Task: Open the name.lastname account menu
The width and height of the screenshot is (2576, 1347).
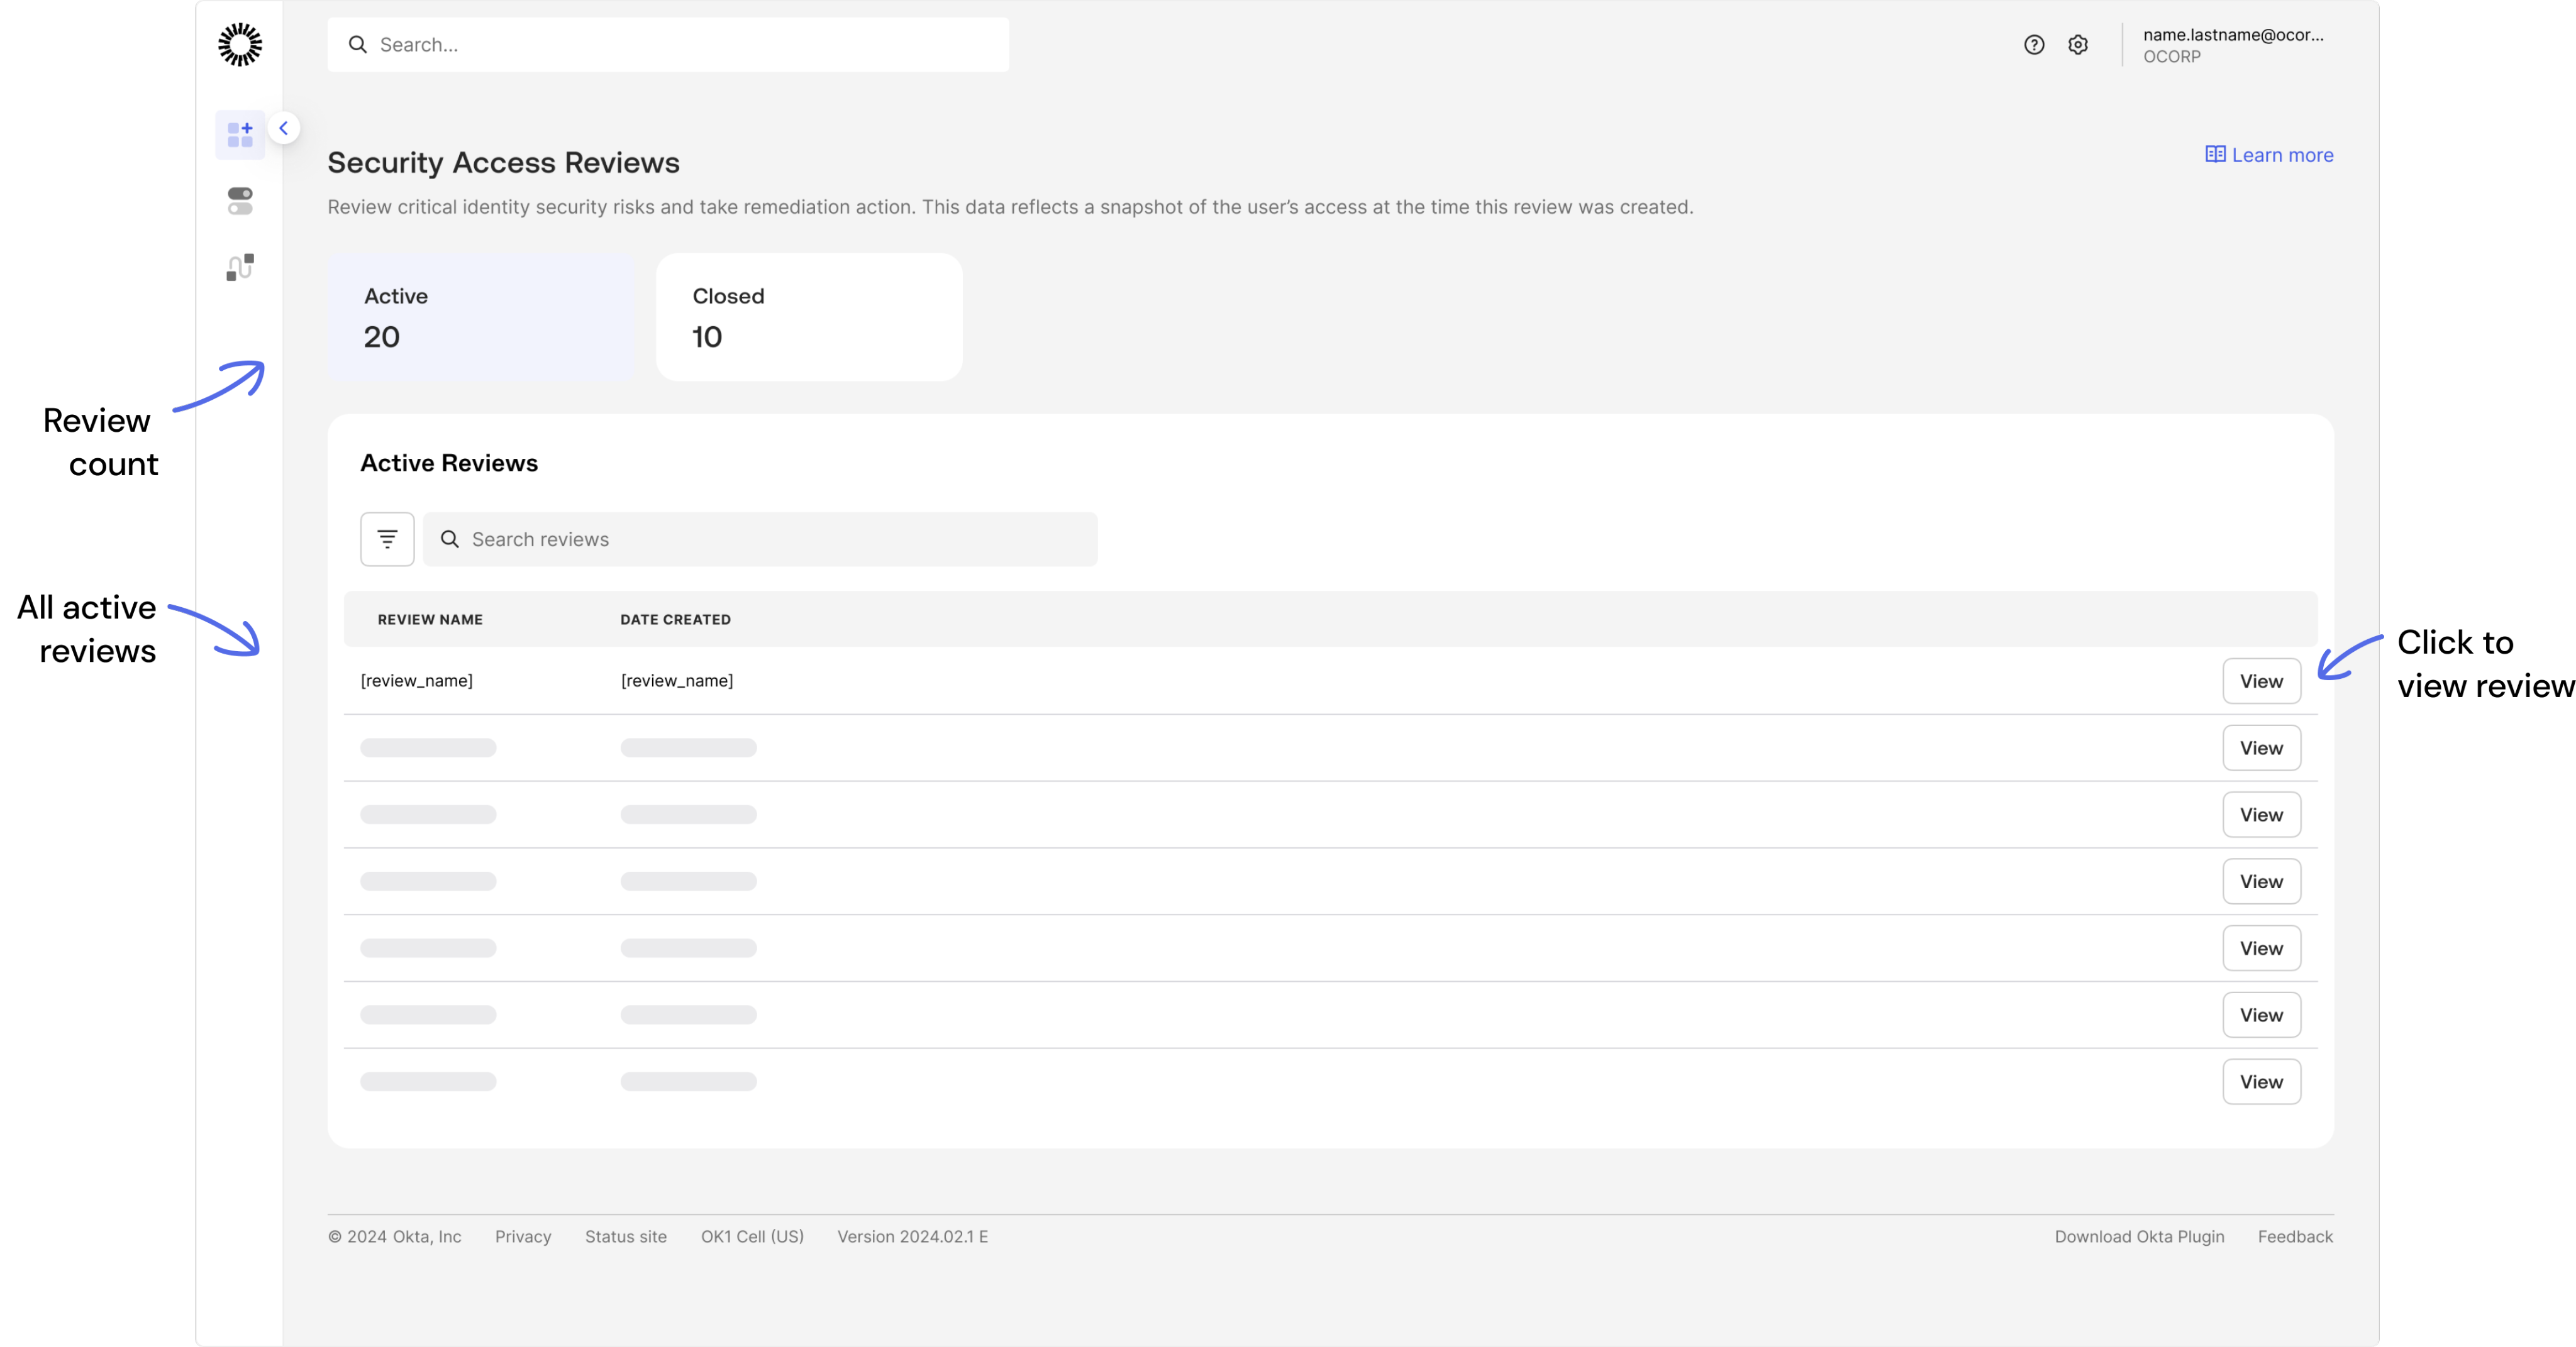Action: pos(2232,45)
